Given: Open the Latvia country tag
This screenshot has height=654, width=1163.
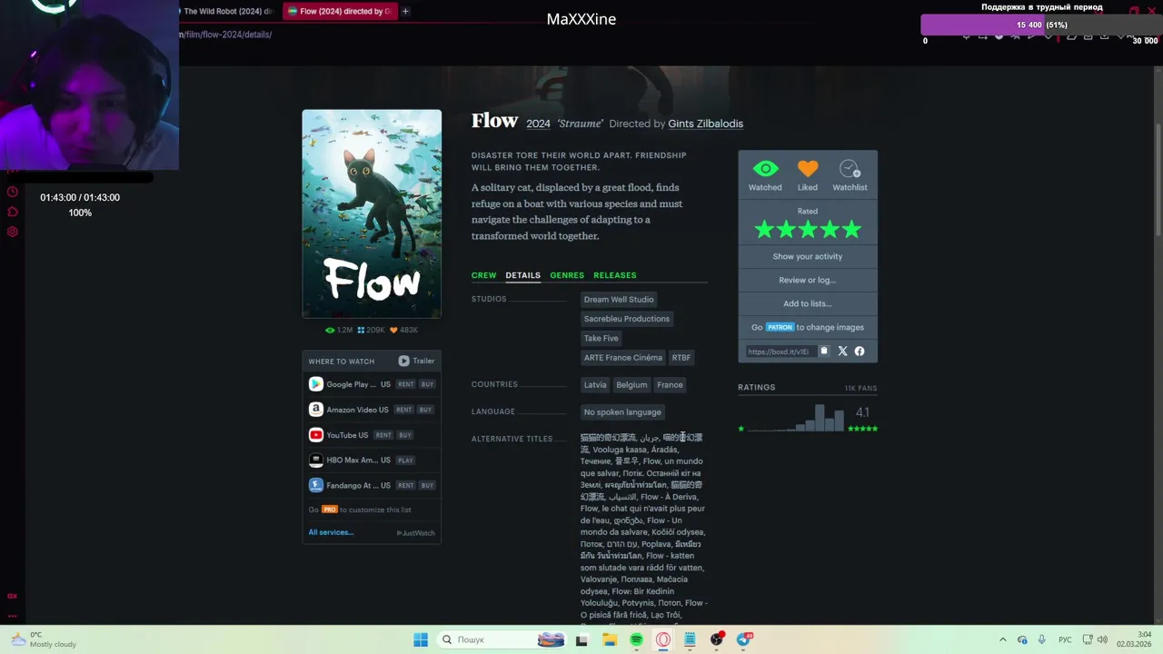Looking at the screenshot, I should pos(595,385).
